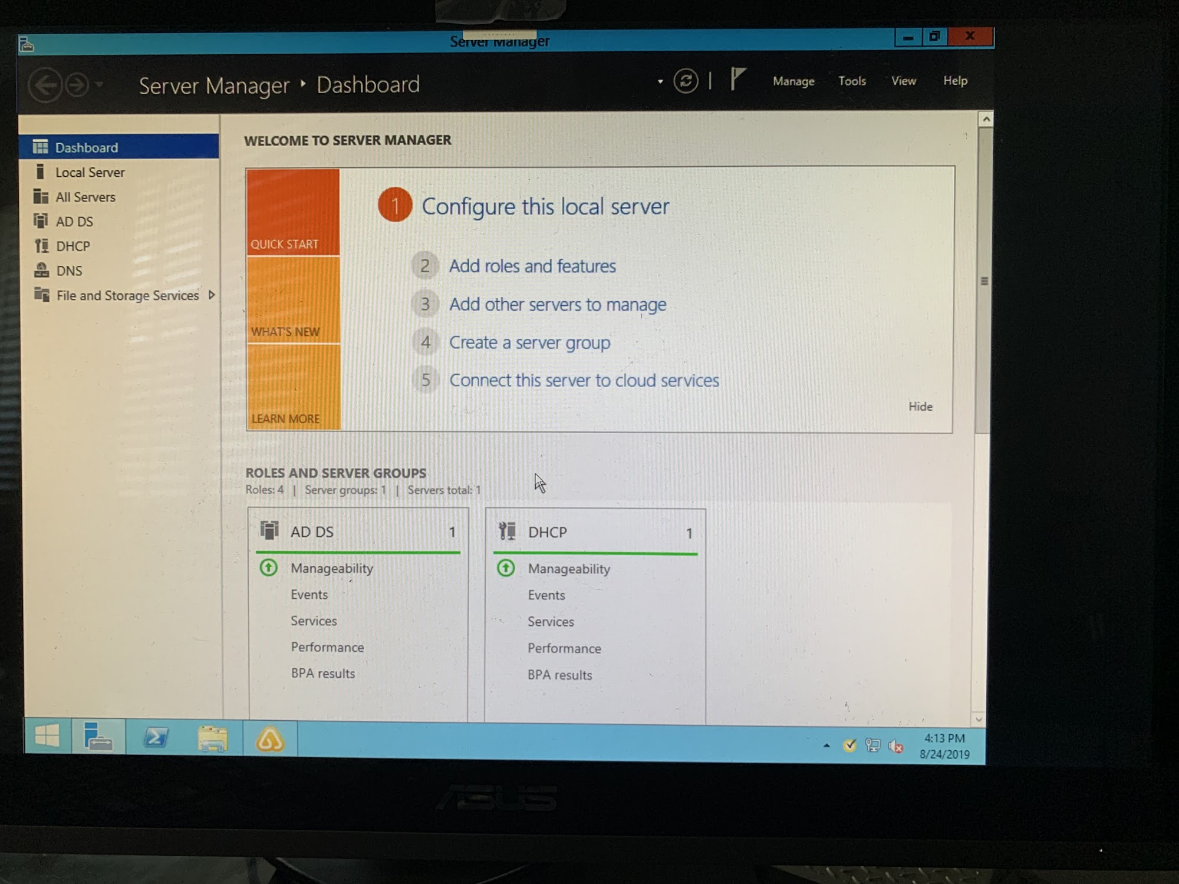
Task: Open Performance in DHCP tile
Action: pos(564,648)
